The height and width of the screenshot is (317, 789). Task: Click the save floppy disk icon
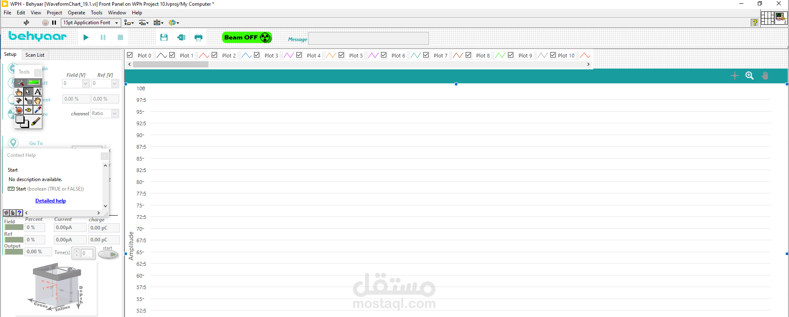tap(164, 37)
